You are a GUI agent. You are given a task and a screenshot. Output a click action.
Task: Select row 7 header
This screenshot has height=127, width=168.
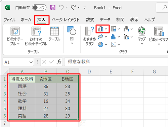(5, 123)
